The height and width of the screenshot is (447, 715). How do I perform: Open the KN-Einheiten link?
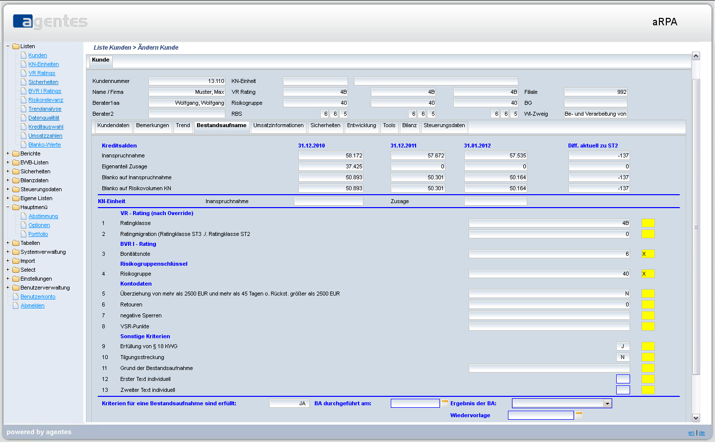(44, 64)
